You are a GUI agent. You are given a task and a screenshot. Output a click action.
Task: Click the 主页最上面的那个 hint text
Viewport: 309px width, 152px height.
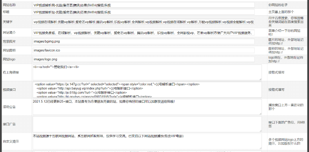(x=281, y=12)
